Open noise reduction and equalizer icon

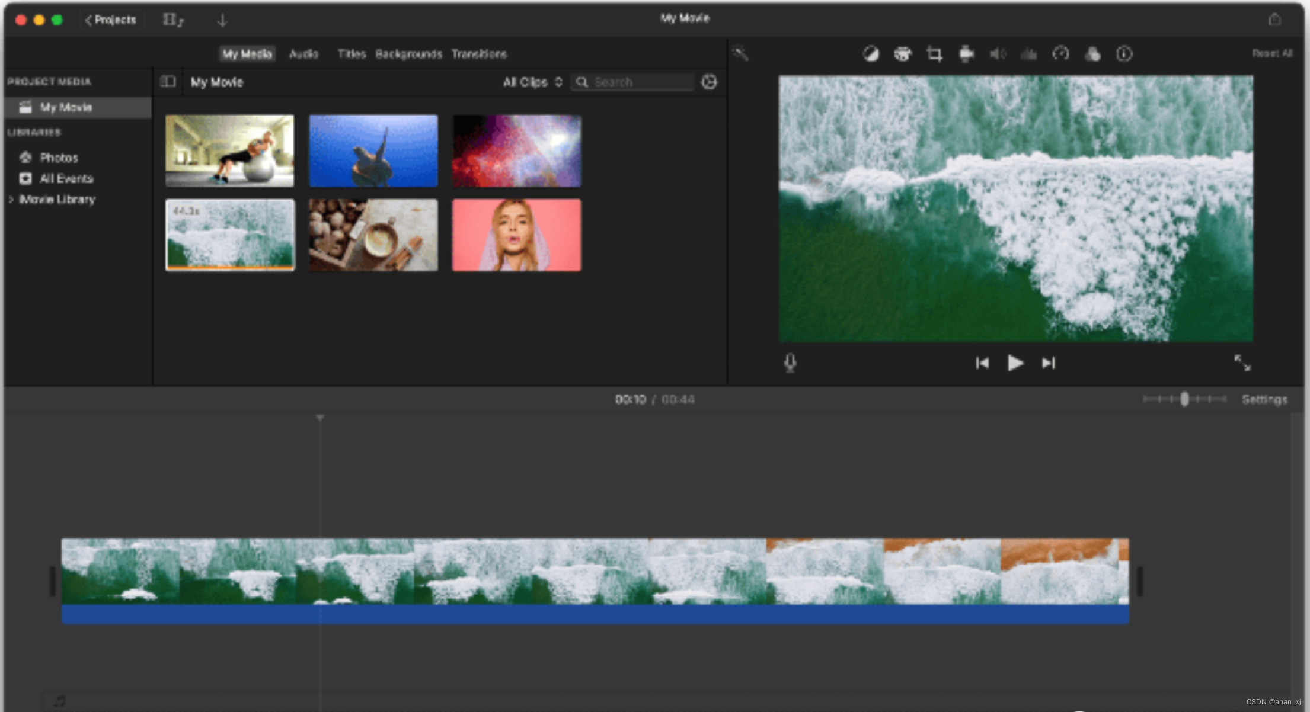pyautogui.click(x=1029, y=54)
